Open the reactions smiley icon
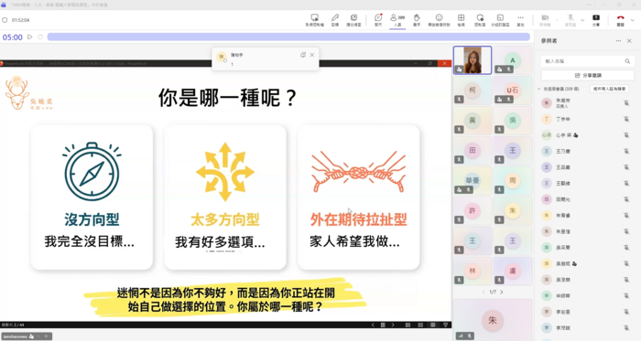The height and width of the screenshot is (341, 641). [439, 19]
